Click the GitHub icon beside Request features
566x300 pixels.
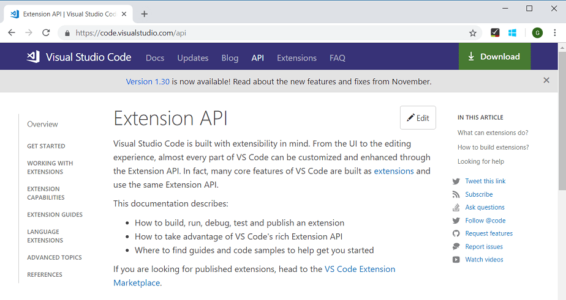point(456,233)
